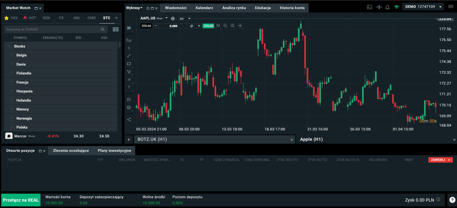Viewport: 457px width, 208px height.
Task: Open the f(x) indicators tool
Action: point(129,40)
